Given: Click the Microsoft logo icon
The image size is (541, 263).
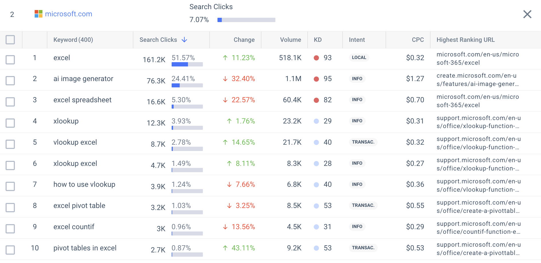Looking at the screenshot, I should coord(38,14).
